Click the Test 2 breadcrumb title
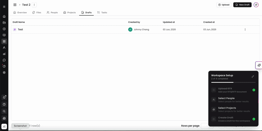Image resolution: width=262 pixels, height=131 pixels. point(26,5)
